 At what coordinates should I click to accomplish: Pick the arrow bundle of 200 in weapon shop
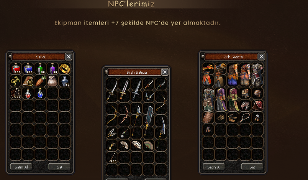[112, 158]
